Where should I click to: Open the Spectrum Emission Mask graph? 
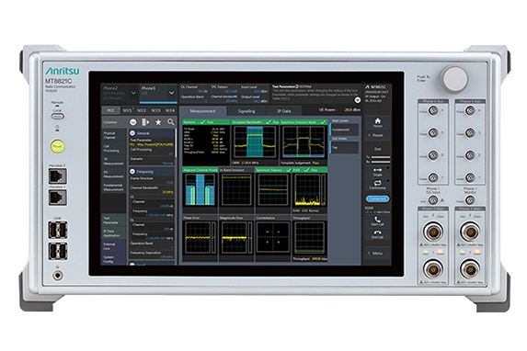click(x=304, y=142)
